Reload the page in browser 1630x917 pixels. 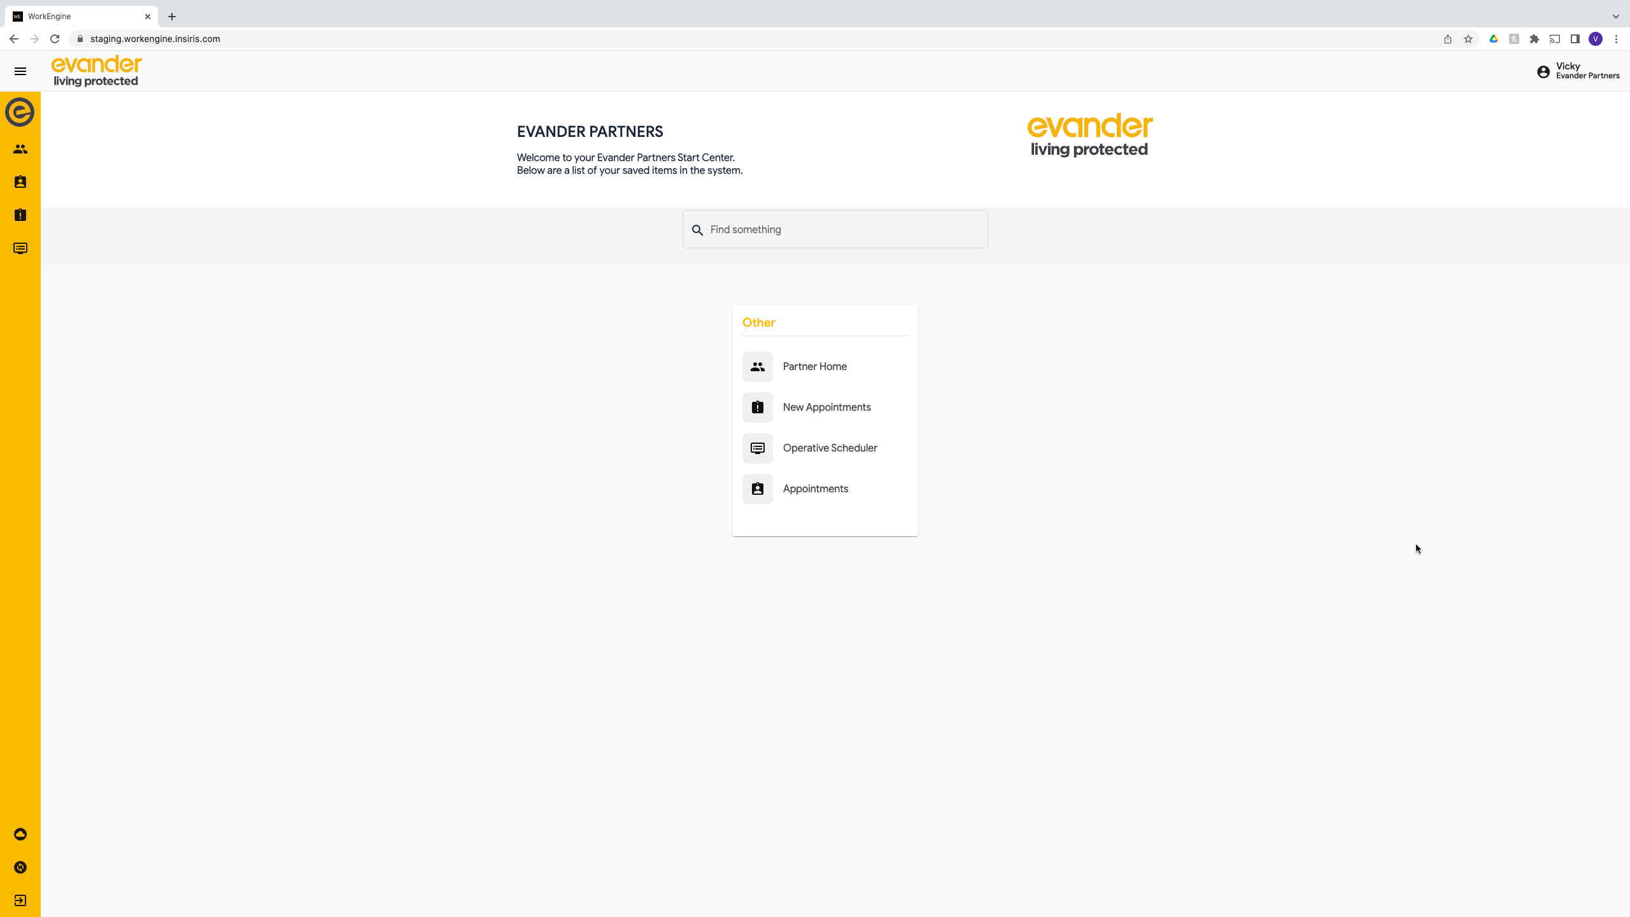[55, 39]
